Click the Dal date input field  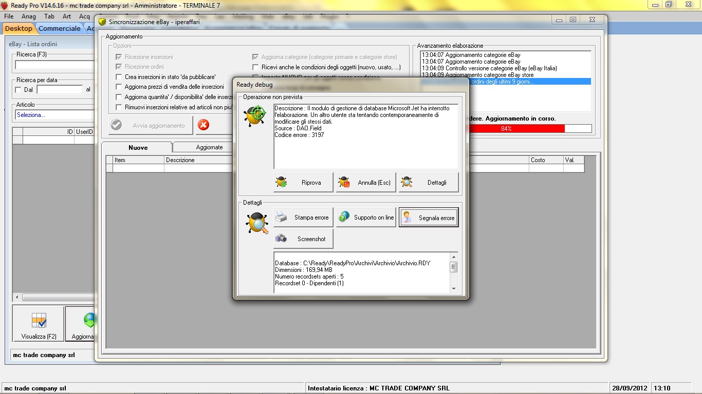click(x=60, y=89)
